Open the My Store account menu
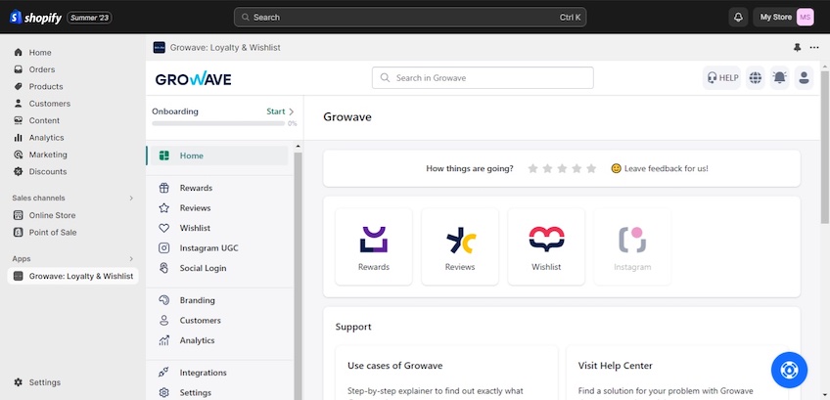 [x=784, y=17]
